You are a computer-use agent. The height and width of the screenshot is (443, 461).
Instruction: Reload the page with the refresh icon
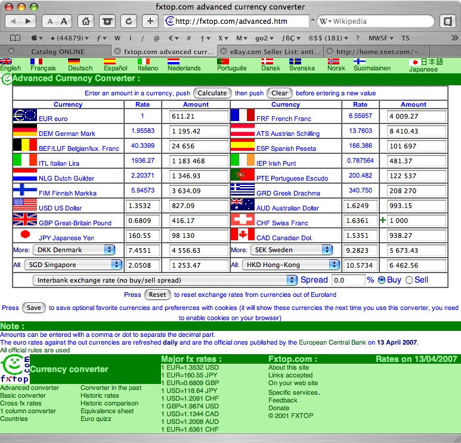pos(128,21)
